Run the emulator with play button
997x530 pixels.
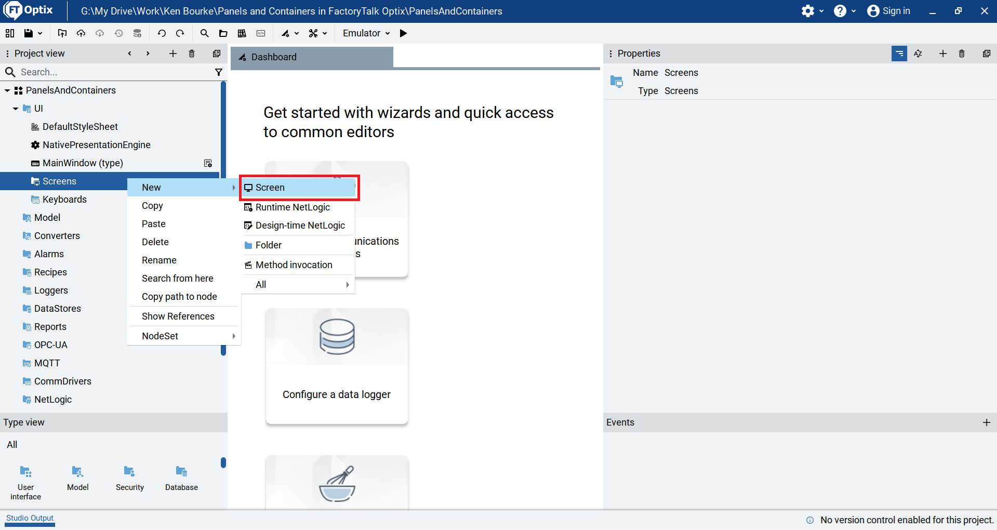click(x=403, y=33)
